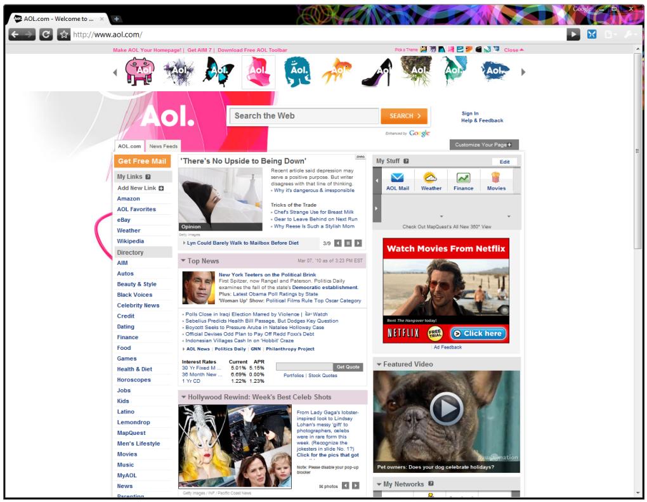Choose the goldfish AOL theme
The width and height of the screenshot is (647, 502).
(337, 71)
